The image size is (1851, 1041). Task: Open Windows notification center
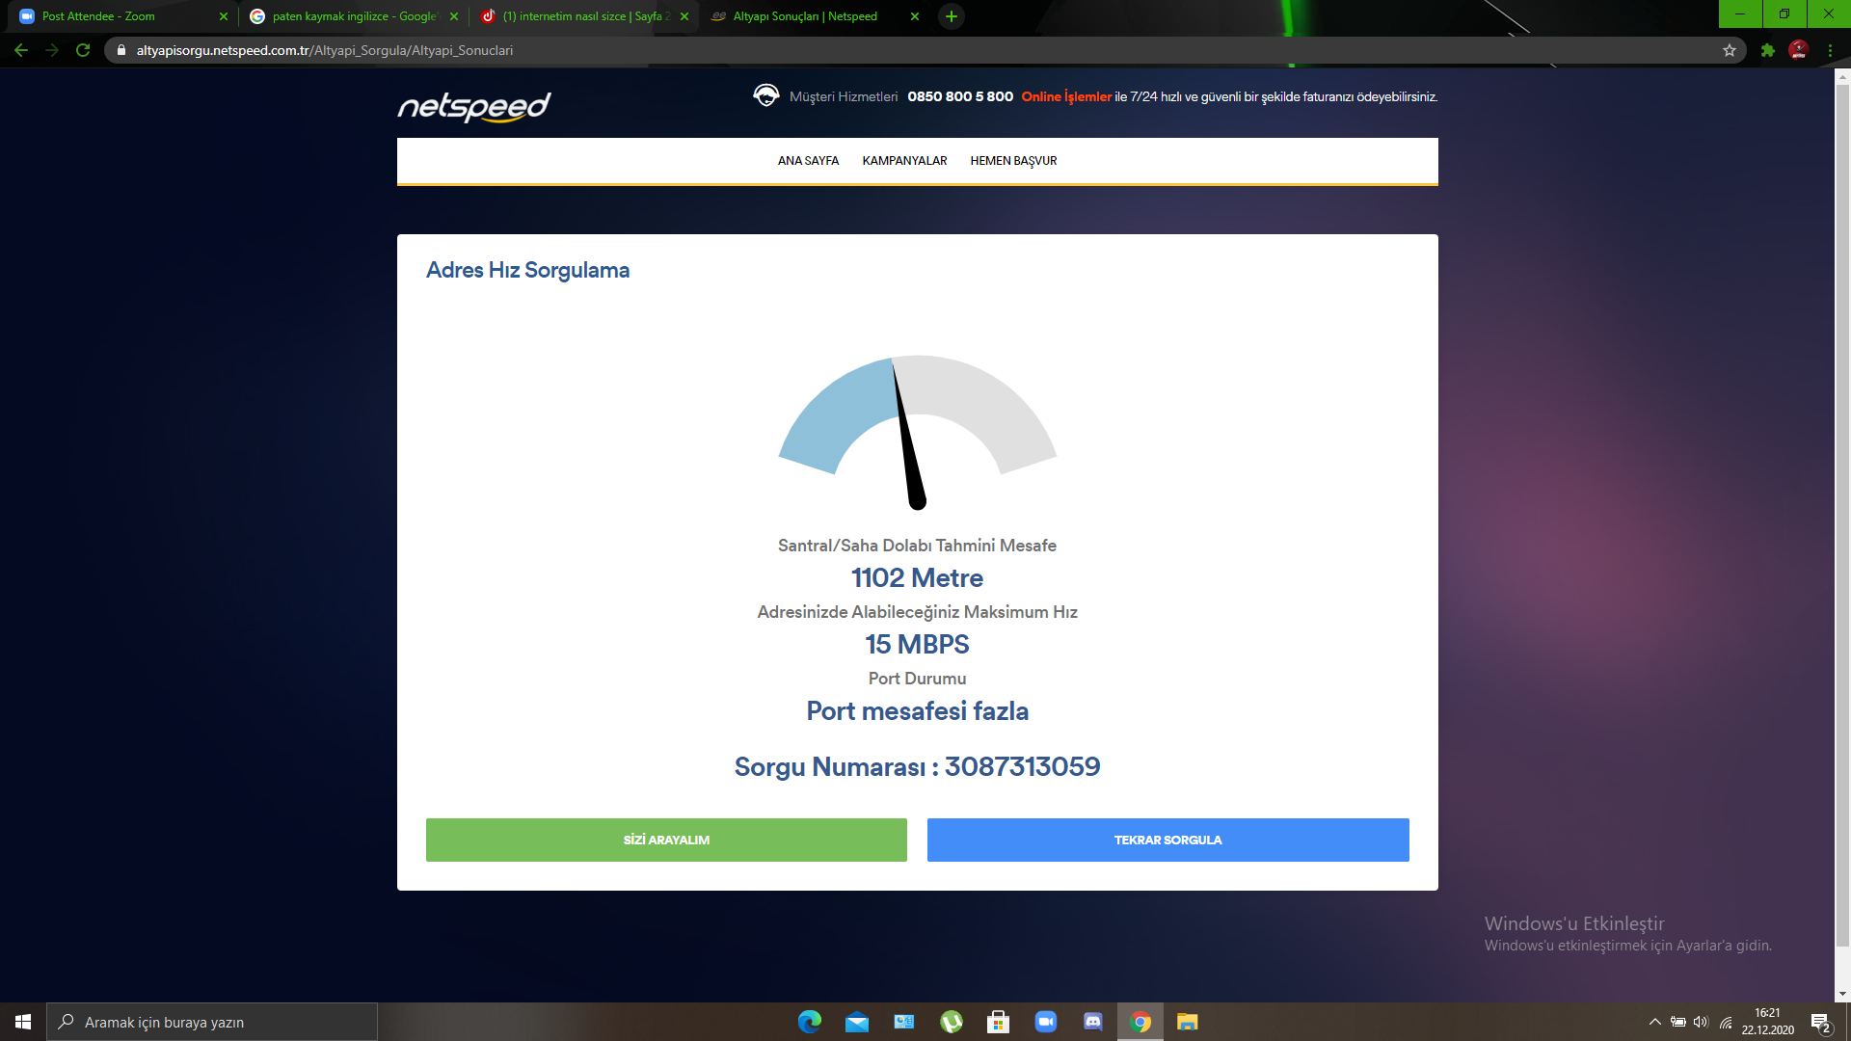pyautogui.click(x=1820, y=1023)
